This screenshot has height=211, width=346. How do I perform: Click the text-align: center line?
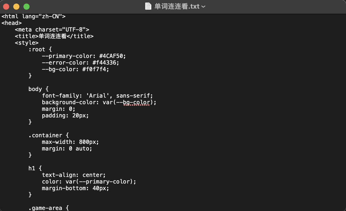point(74,175)
